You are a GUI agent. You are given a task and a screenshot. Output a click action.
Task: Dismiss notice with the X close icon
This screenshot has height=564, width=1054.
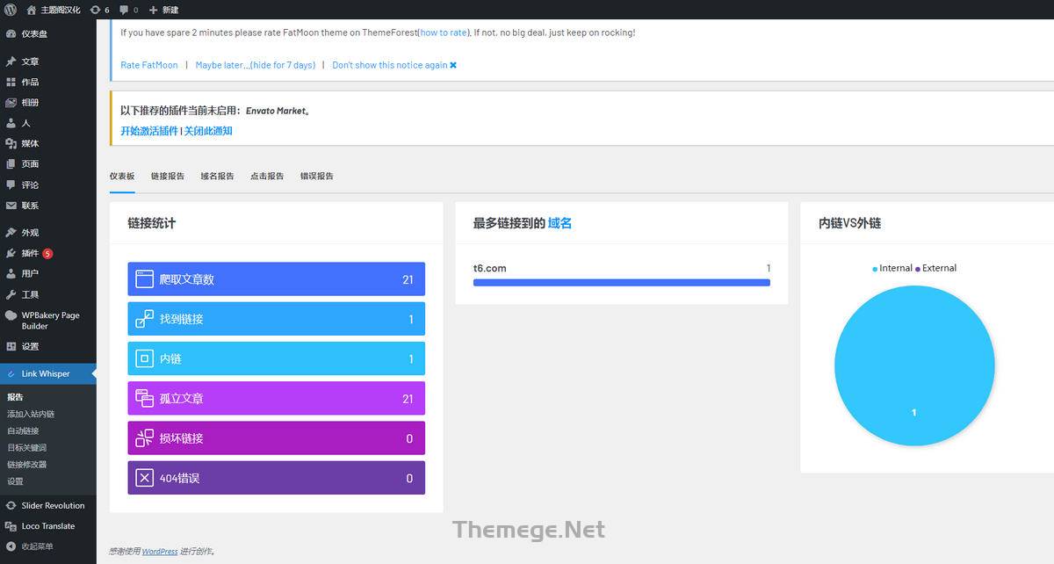tap(453, 65)
